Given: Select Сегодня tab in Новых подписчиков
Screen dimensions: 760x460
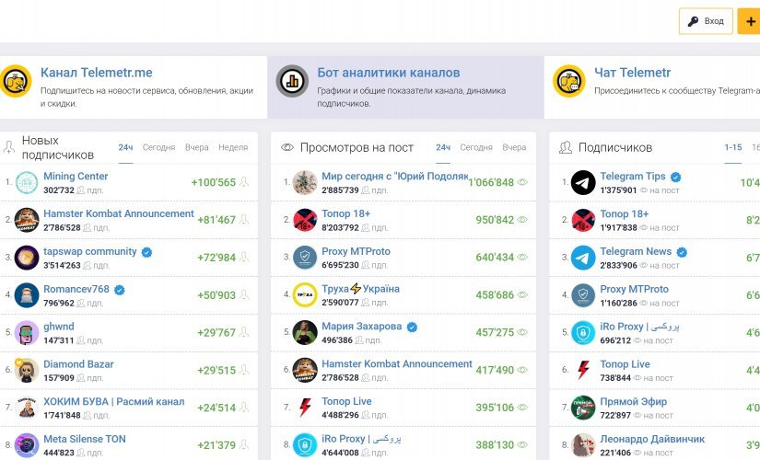Looking at the screenshot, I should coord(159,147).
